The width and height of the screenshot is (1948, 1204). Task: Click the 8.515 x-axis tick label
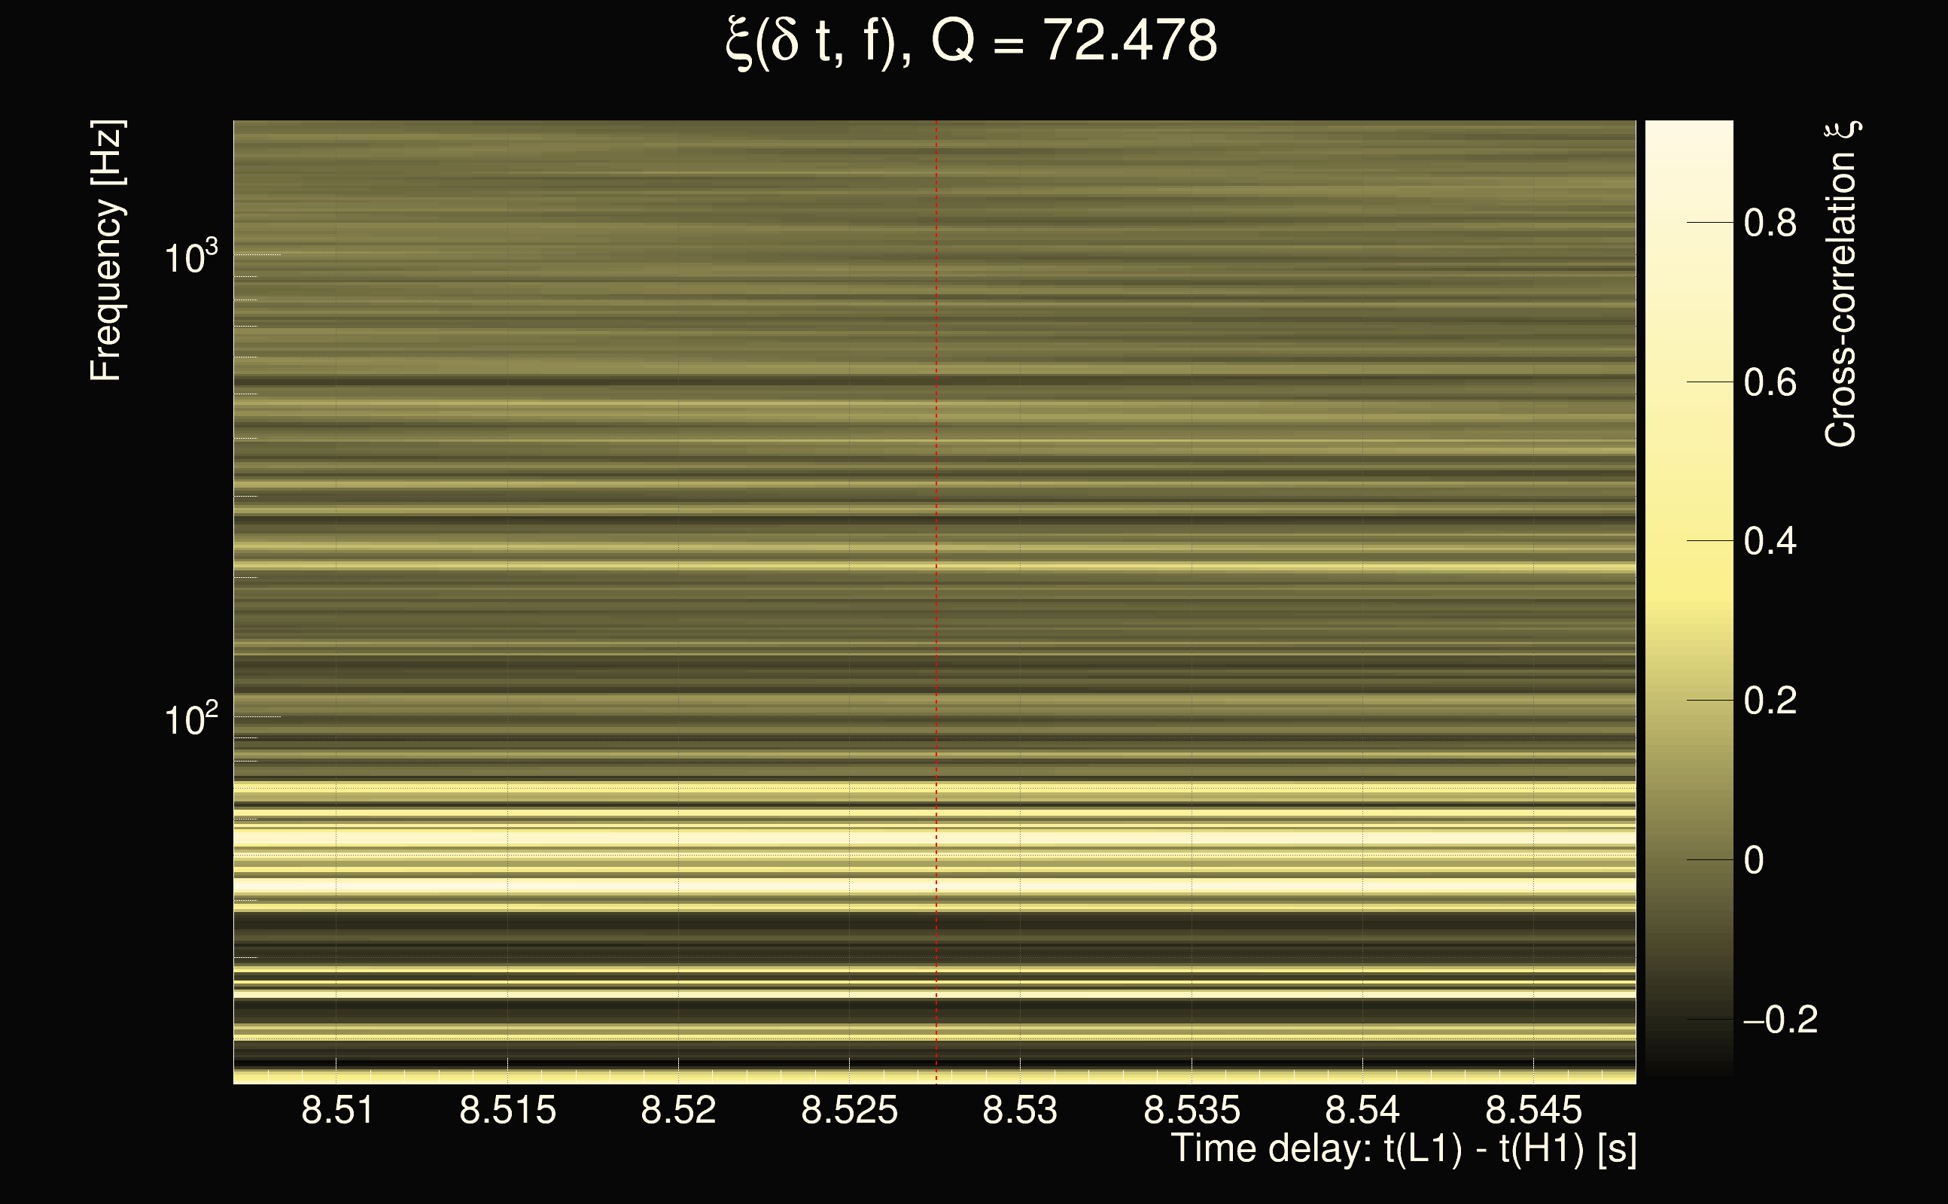(x=507, y=1110)
